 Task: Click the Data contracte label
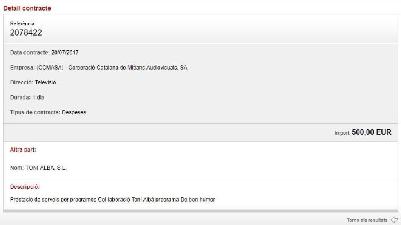click(30, 52)
